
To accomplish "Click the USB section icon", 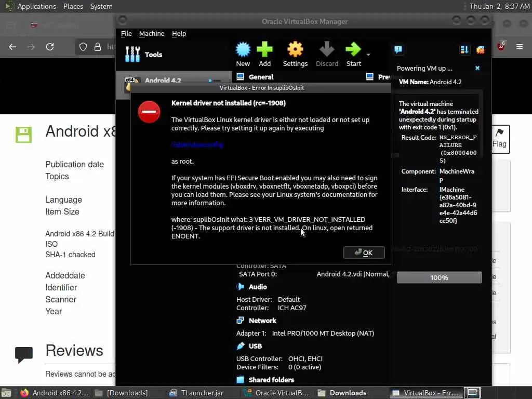I will click(x=240, y=346).
